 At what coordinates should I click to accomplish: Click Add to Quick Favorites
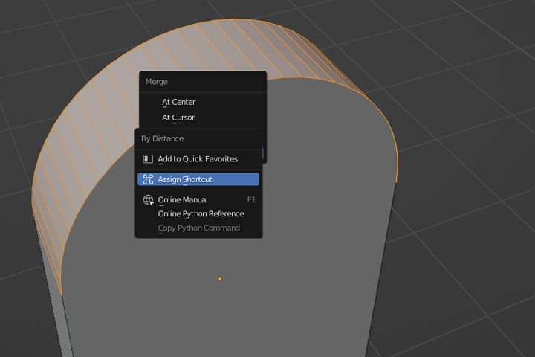point(198,159)
